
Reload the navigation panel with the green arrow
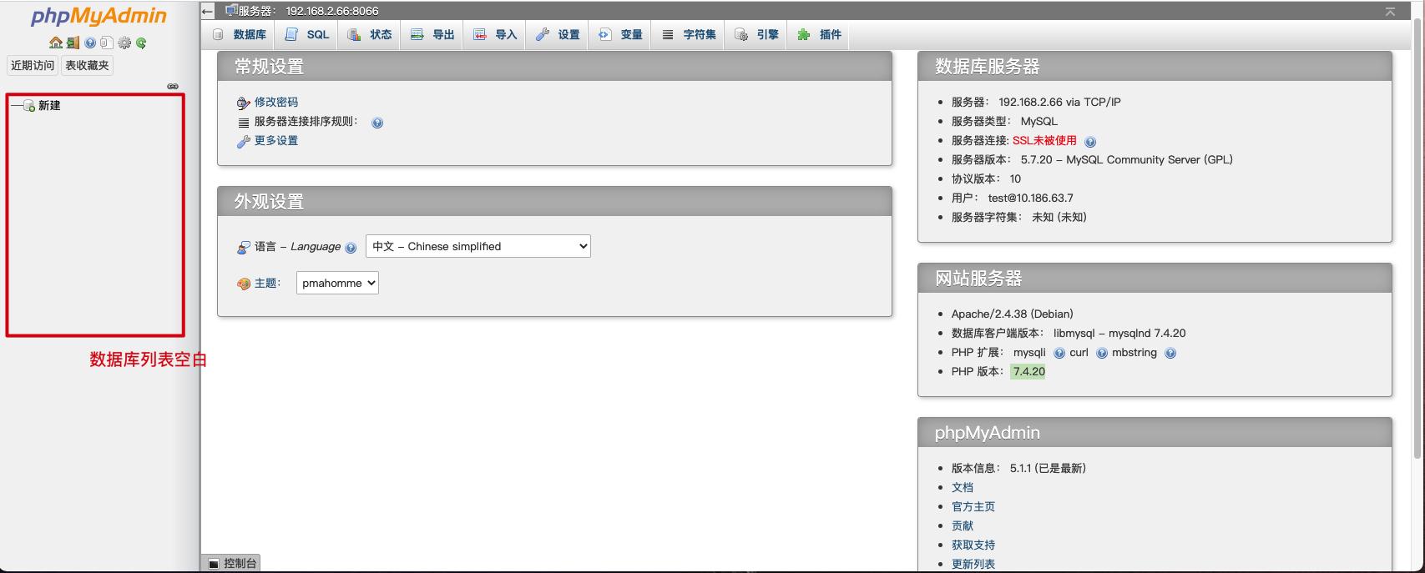(x=141, y=43)
